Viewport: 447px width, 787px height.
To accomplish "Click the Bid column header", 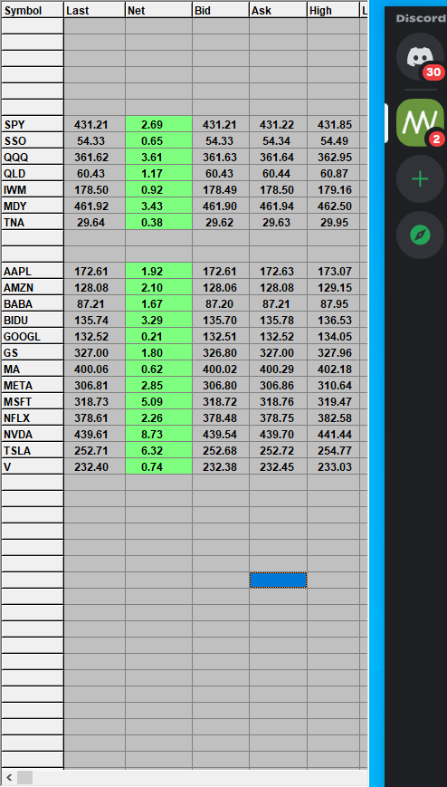I will [222, 10].
